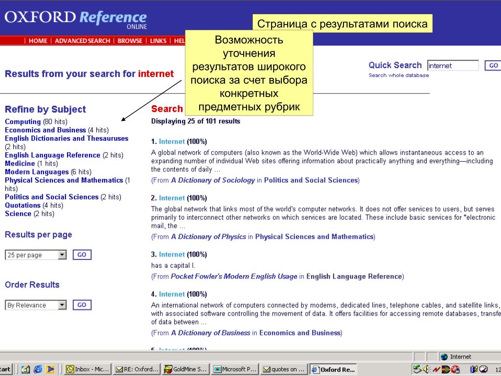The width and height of the screenshot is (501, 376).
Task: Open 'A Dictionary of Business' link
Action: (210, 333)
